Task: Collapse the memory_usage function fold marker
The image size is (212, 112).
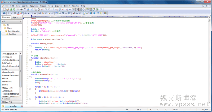Action: pos(29,46)
